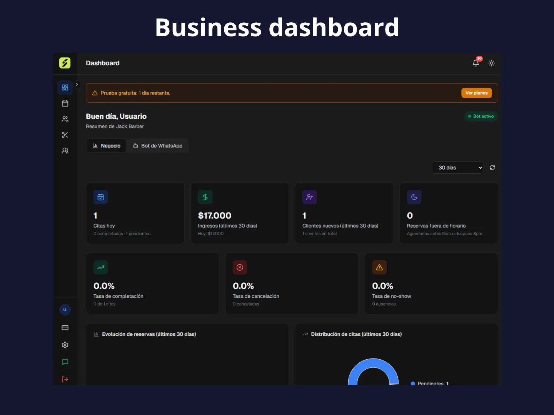The image size is (554, 415).
Task: Click the Tasa de completación trend icon
Action: point(101,267)
